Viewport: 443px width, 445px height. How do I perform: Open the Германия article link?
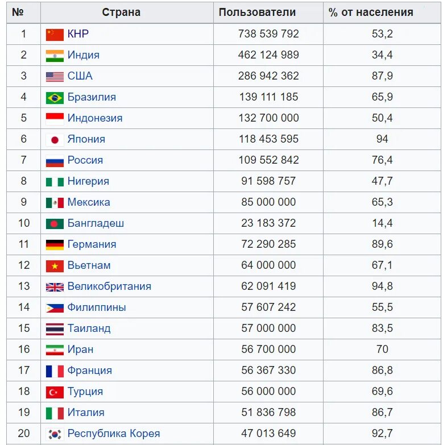[x=92, y=244]
